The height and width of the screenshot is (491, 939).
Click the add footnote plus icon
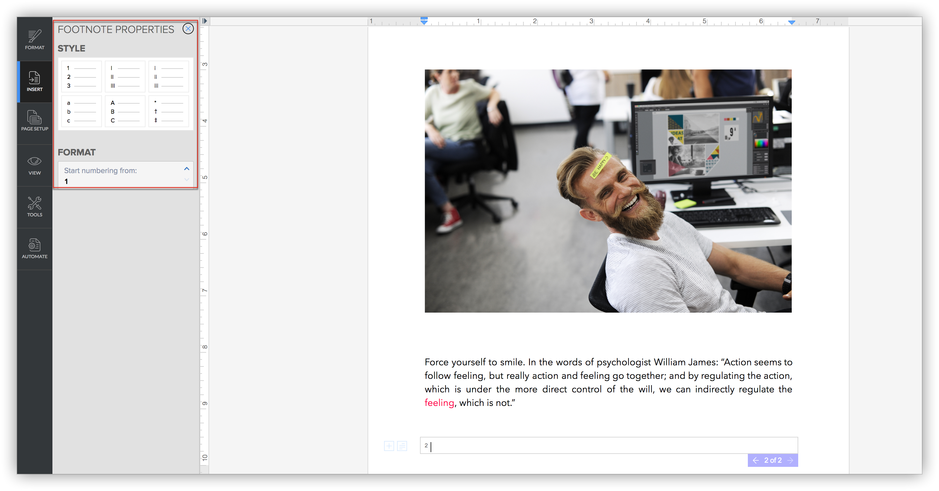[x=389, y=446]
